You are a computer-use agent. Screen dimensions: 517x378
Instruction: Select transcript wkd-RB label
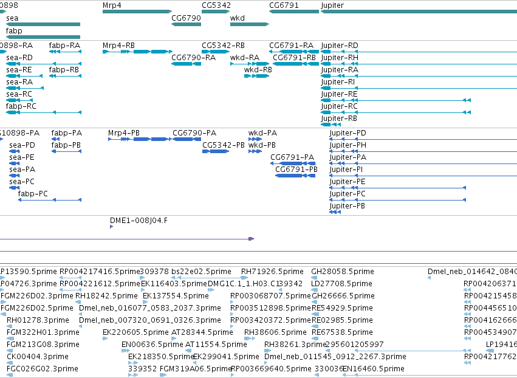258,70
